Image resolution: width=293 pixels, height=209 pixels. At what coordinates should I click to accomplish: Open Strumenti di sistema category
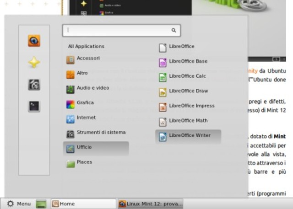pyautogui.click(x=96, y=134)
